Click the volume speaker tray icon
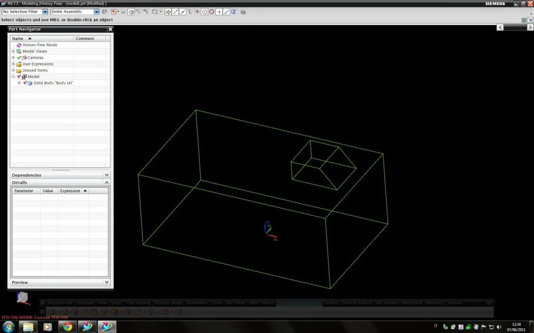This screenshot has width=534, height=333. click(499, 327)
